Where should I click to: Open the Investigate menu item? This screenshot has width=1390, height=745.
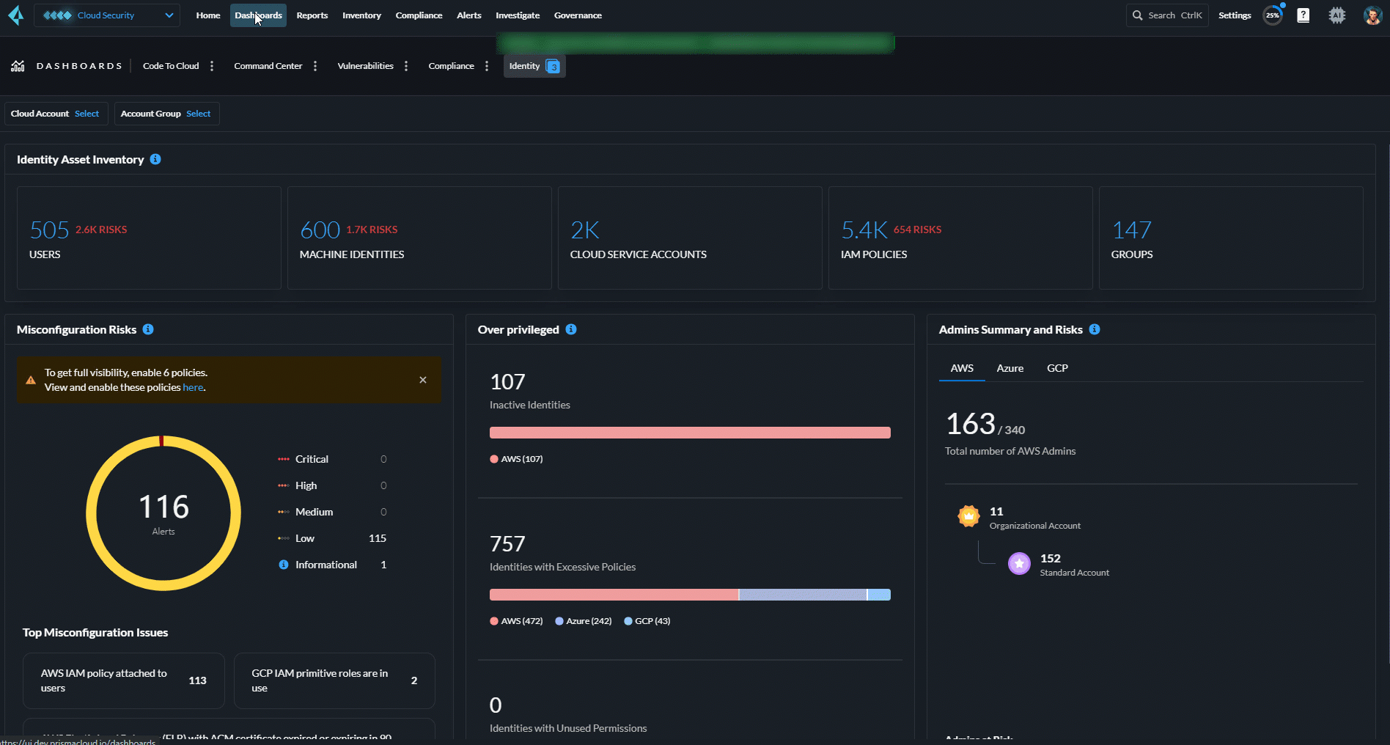click(x=518, y=15)
